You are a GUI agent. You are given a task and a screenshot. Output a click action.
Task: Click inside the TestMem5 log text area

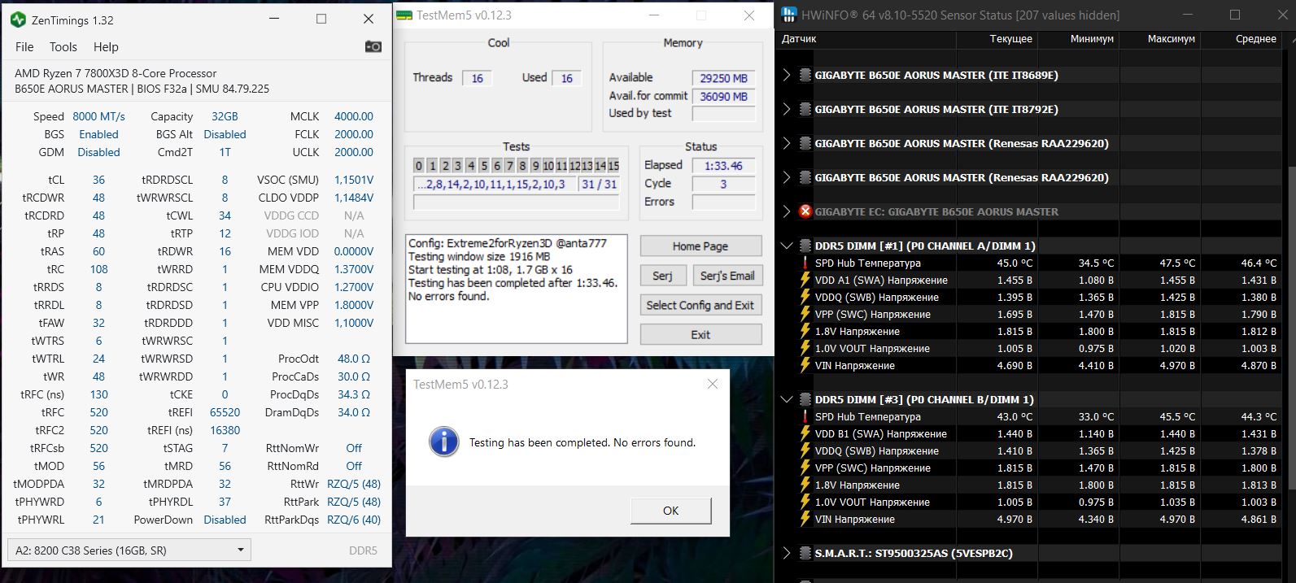(x=517, y=289)
